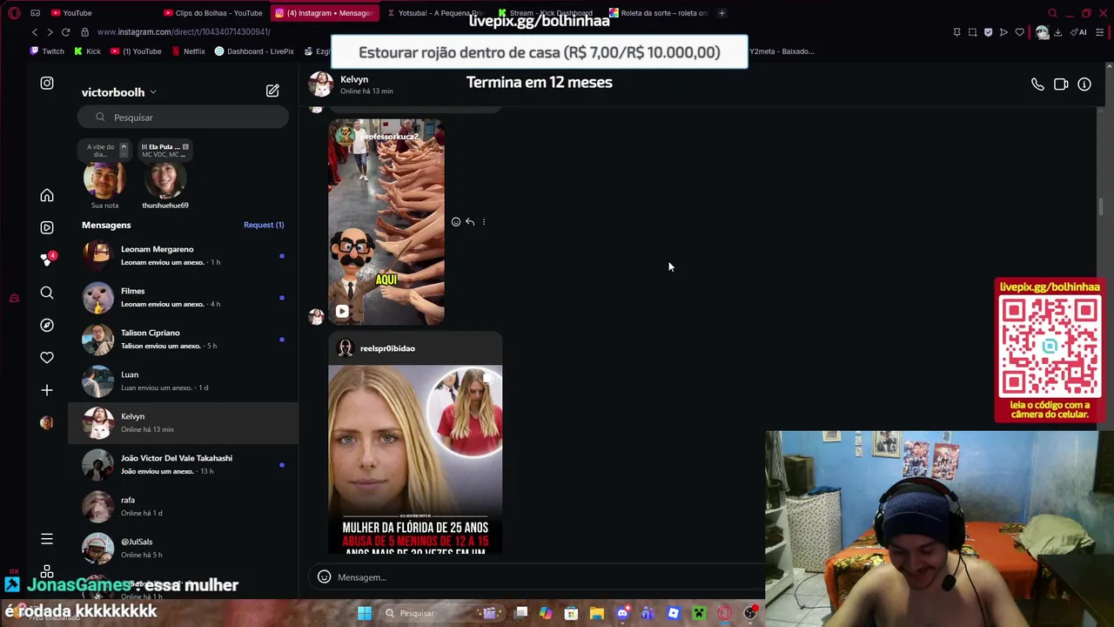
Task: Open João Victor Del Vale Takahashi chat
Action: tap(183, 464)
